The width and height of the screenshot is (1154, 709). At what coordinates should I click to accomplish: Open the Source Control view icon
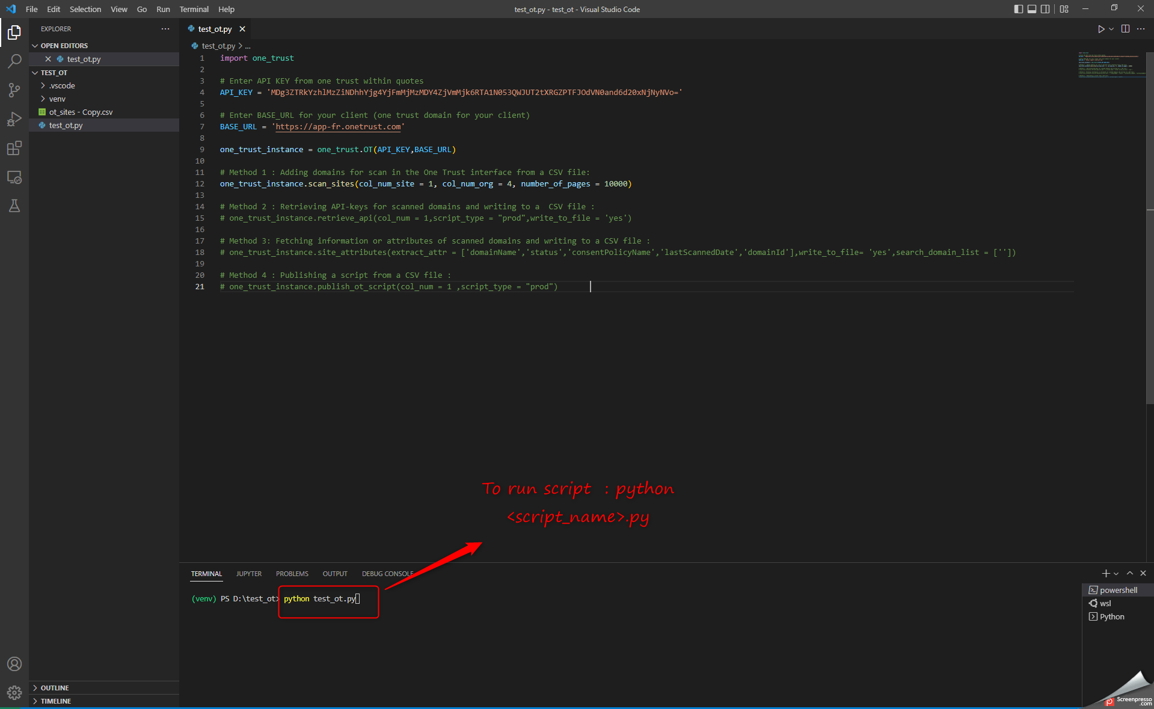(14, 90)
